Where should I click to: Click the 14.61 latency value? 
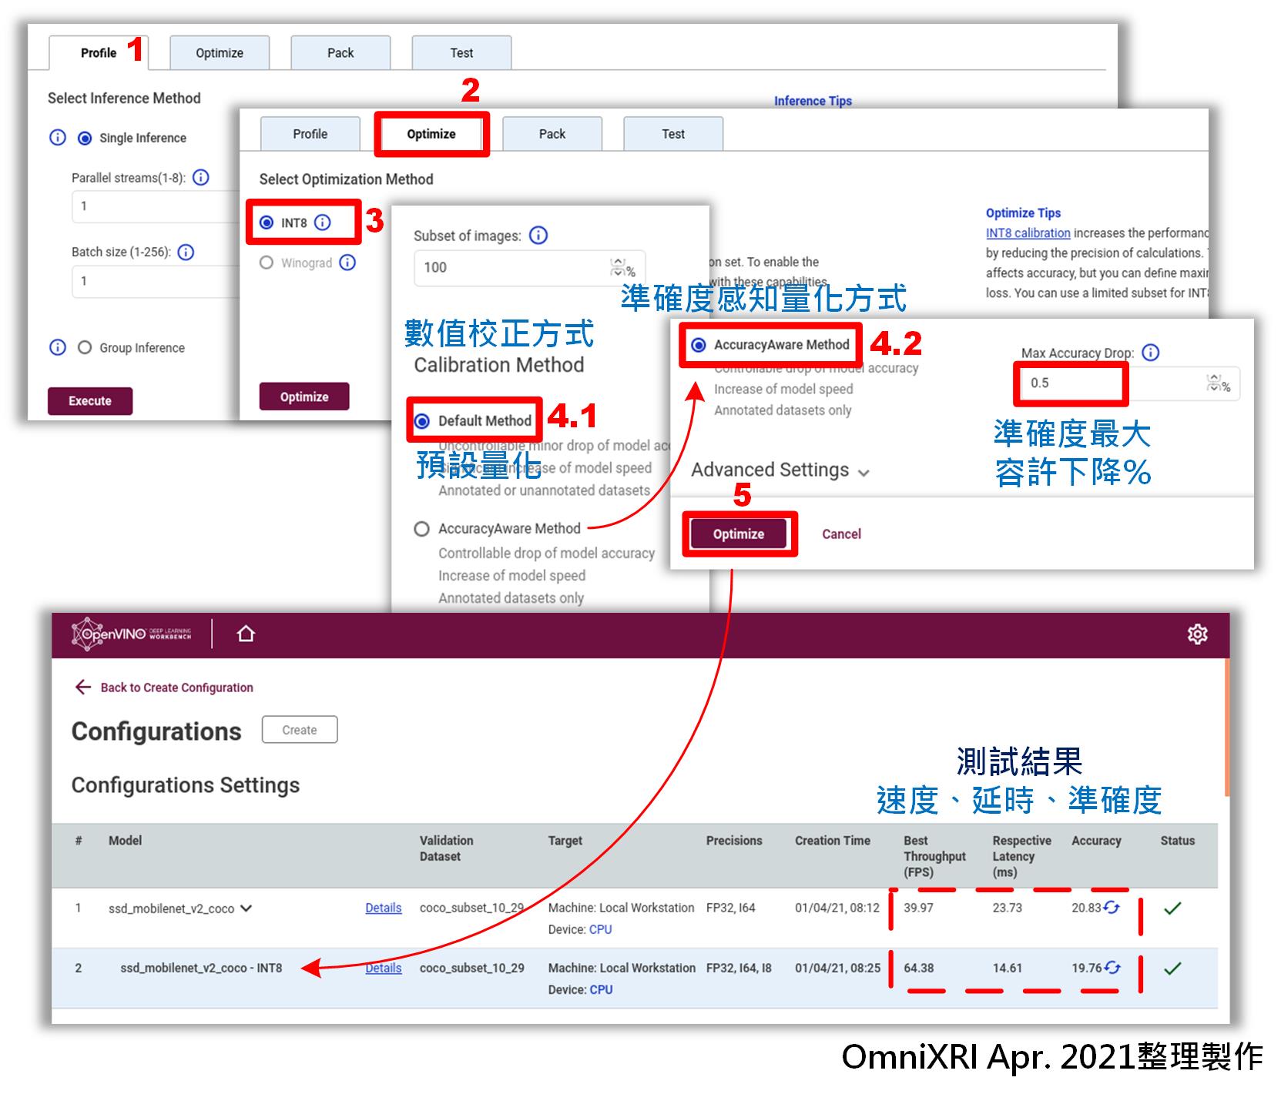point(1007,968)
